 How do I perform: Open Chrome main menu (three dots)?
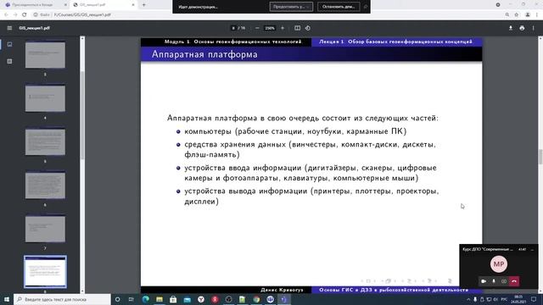pyautogui.click(x=537, y=15)
